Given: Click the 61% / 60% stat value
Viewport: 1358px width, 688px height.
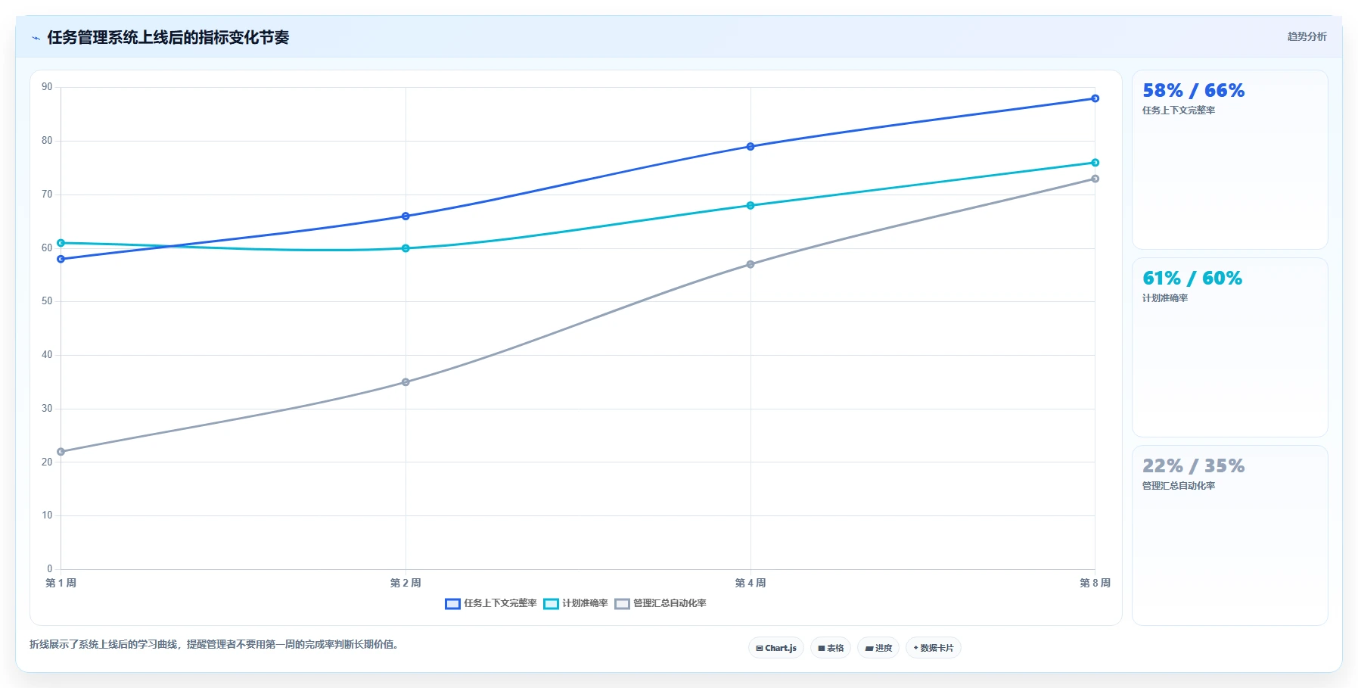Looking at the screenshot, I should [1192, 279].
